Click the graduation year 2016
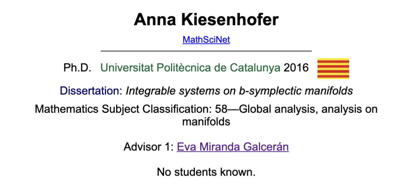 coord(296,68)
